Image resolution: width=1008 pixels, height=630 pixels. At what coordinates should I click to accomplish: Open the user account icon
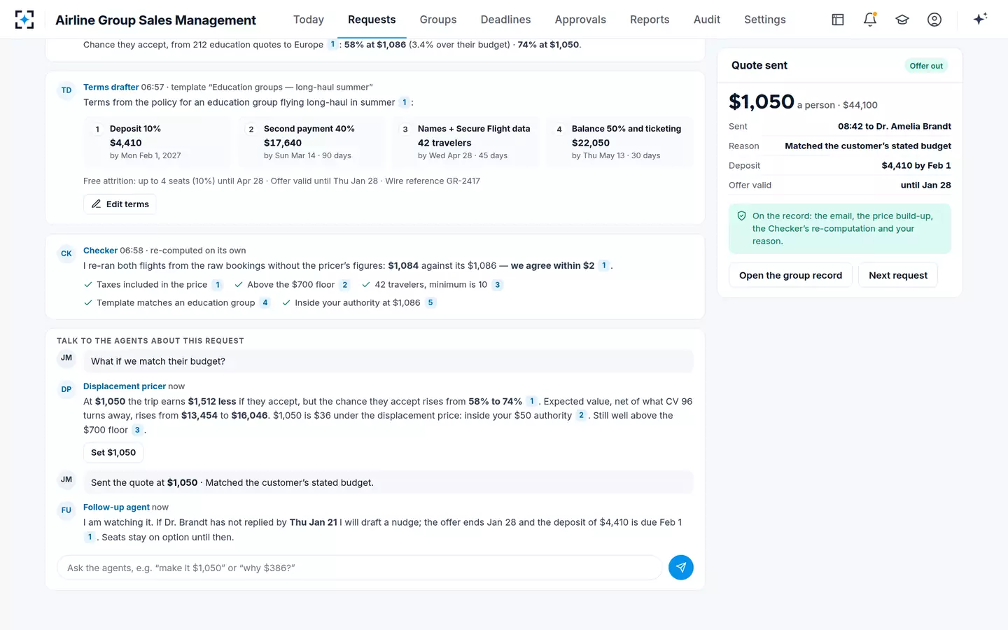(934, 20)
